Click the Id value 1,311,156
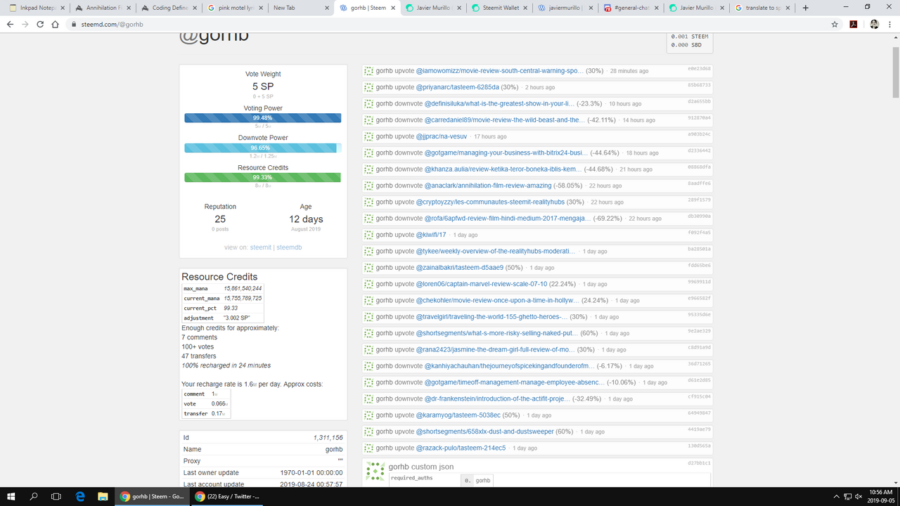The height and width of the screenshot is (506, 900). coord(328,438)
